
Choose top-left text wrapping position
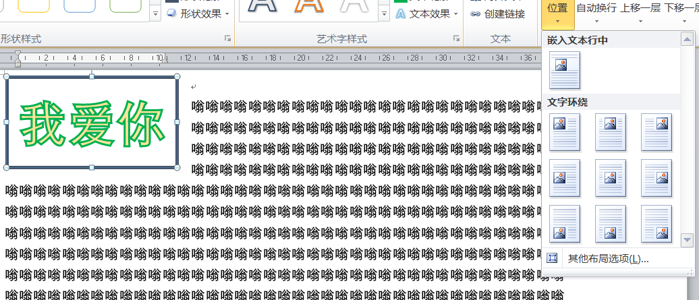tap(565, 131)
